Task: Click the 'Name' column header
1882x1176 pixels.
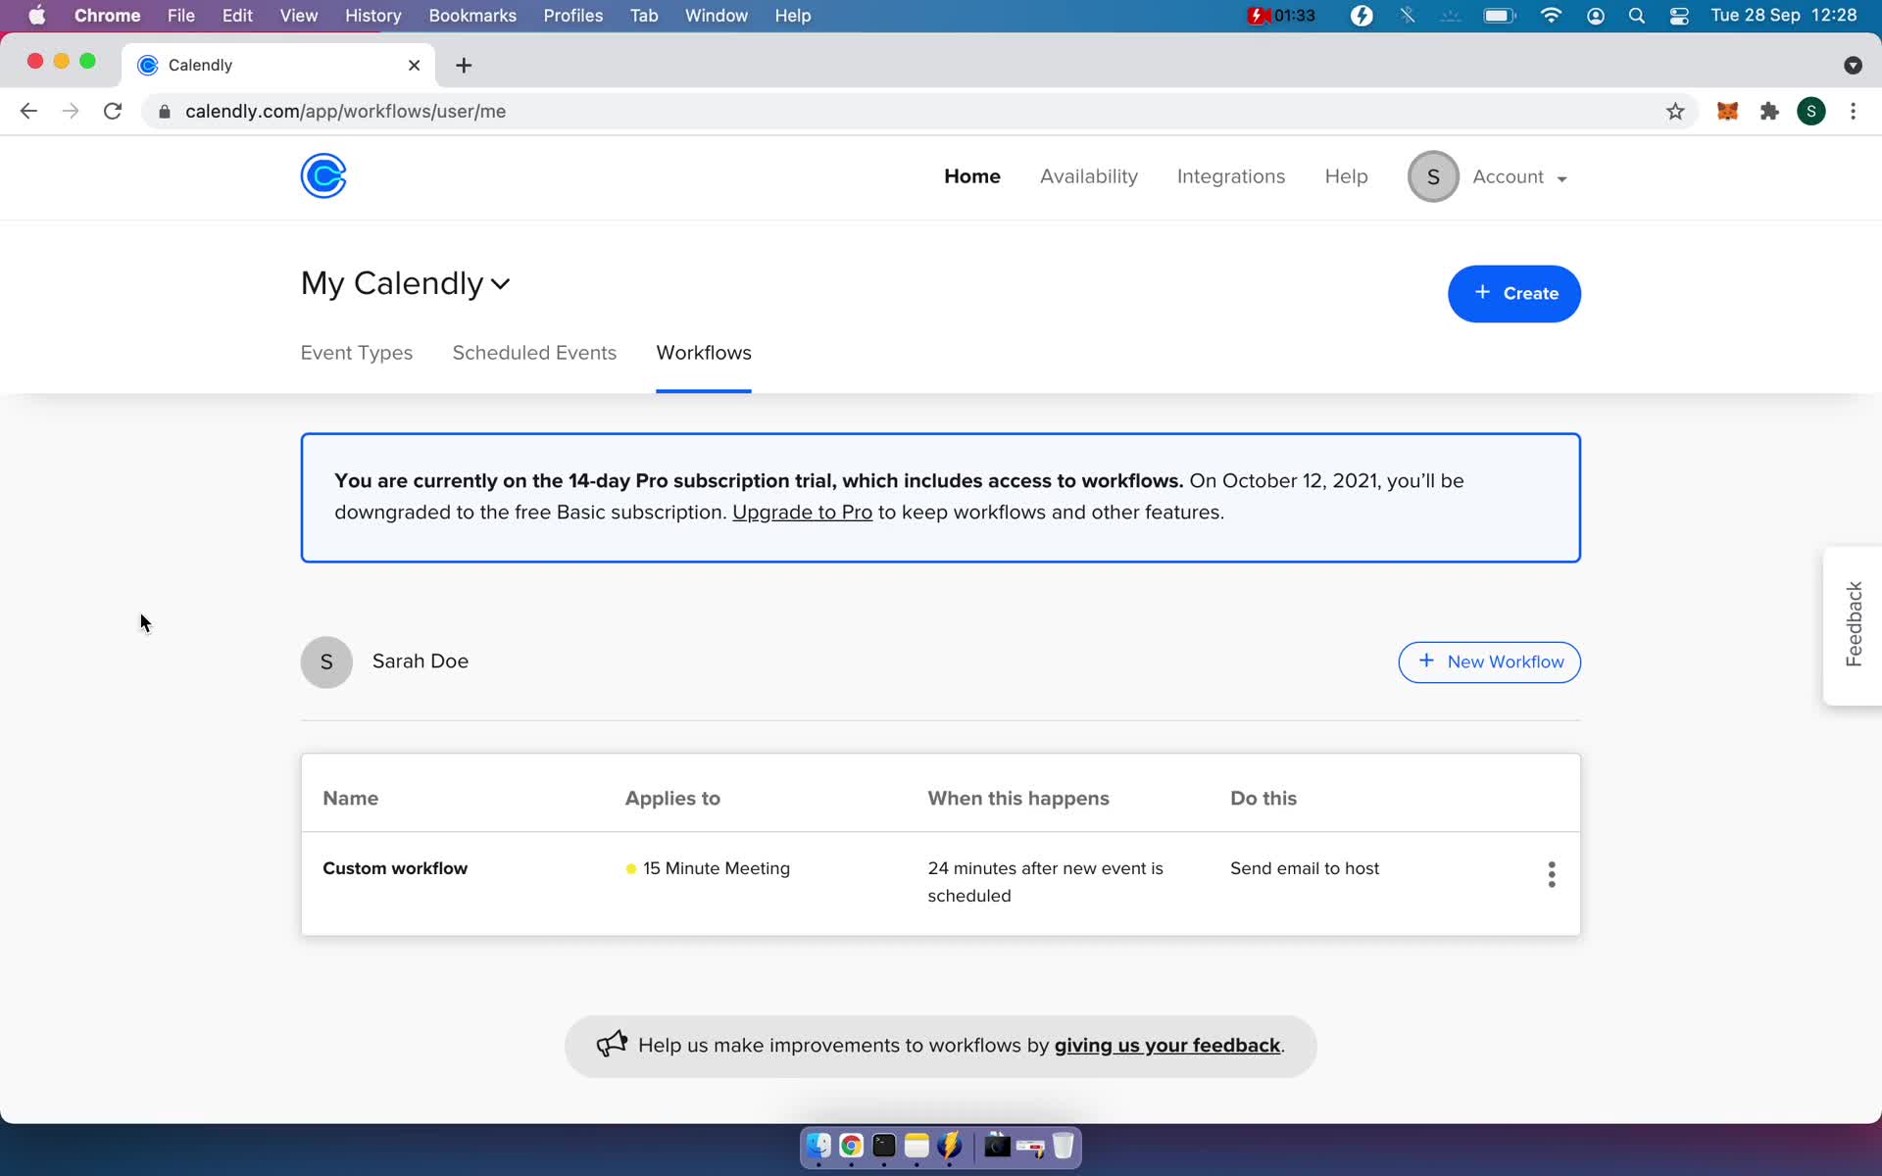Action: coord(350,799)
